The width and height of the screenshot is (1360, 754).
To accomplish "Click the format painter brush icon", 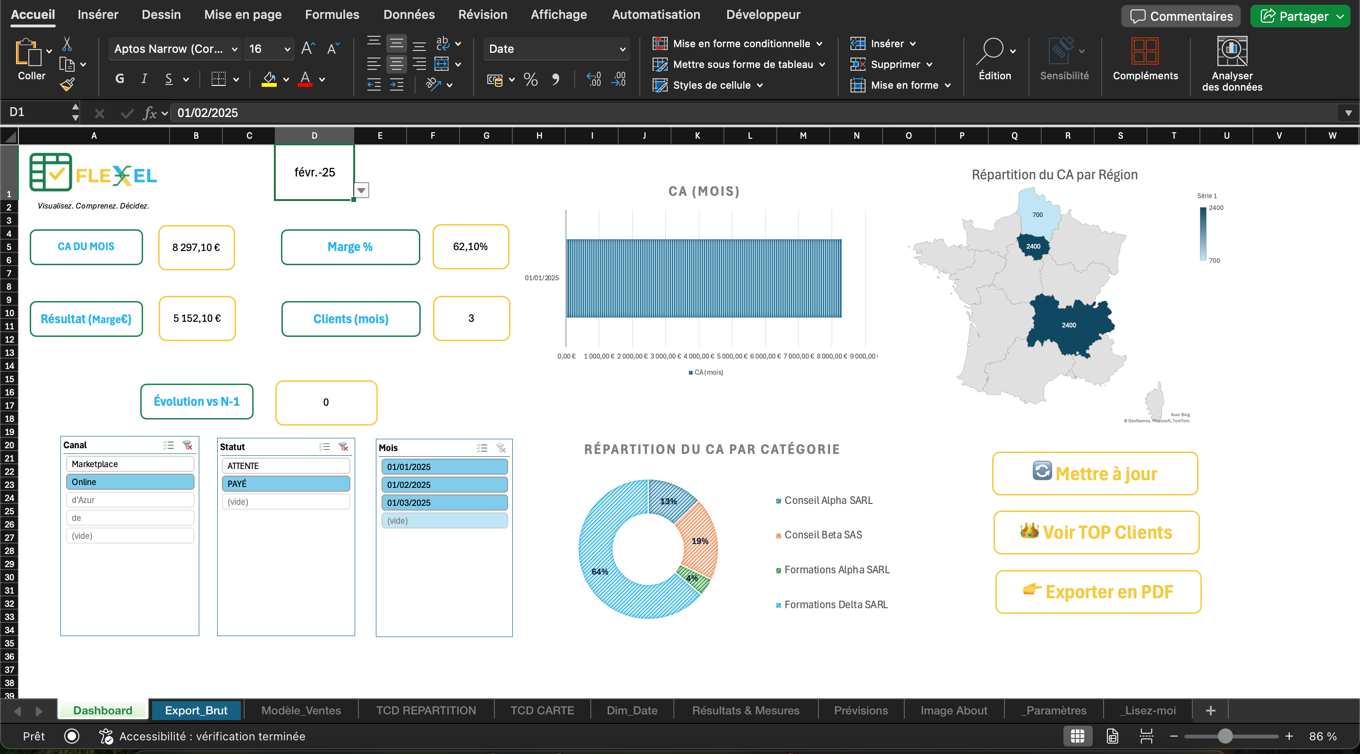I will [67, 84].
